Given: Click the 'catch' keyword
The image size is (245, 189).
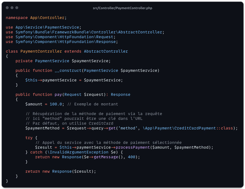Looking at the screenshot, I should [36, 152].
